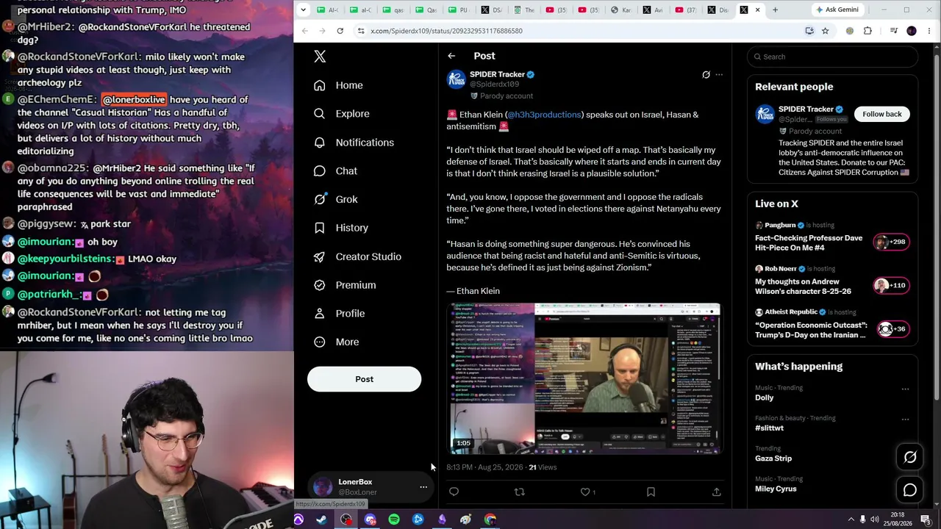Open Notifications in X sidebar
Screen dimensions: 941x529
pos(354,143)
